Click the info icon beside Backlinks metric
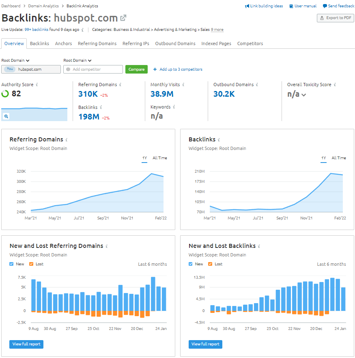 coord(101,107)
